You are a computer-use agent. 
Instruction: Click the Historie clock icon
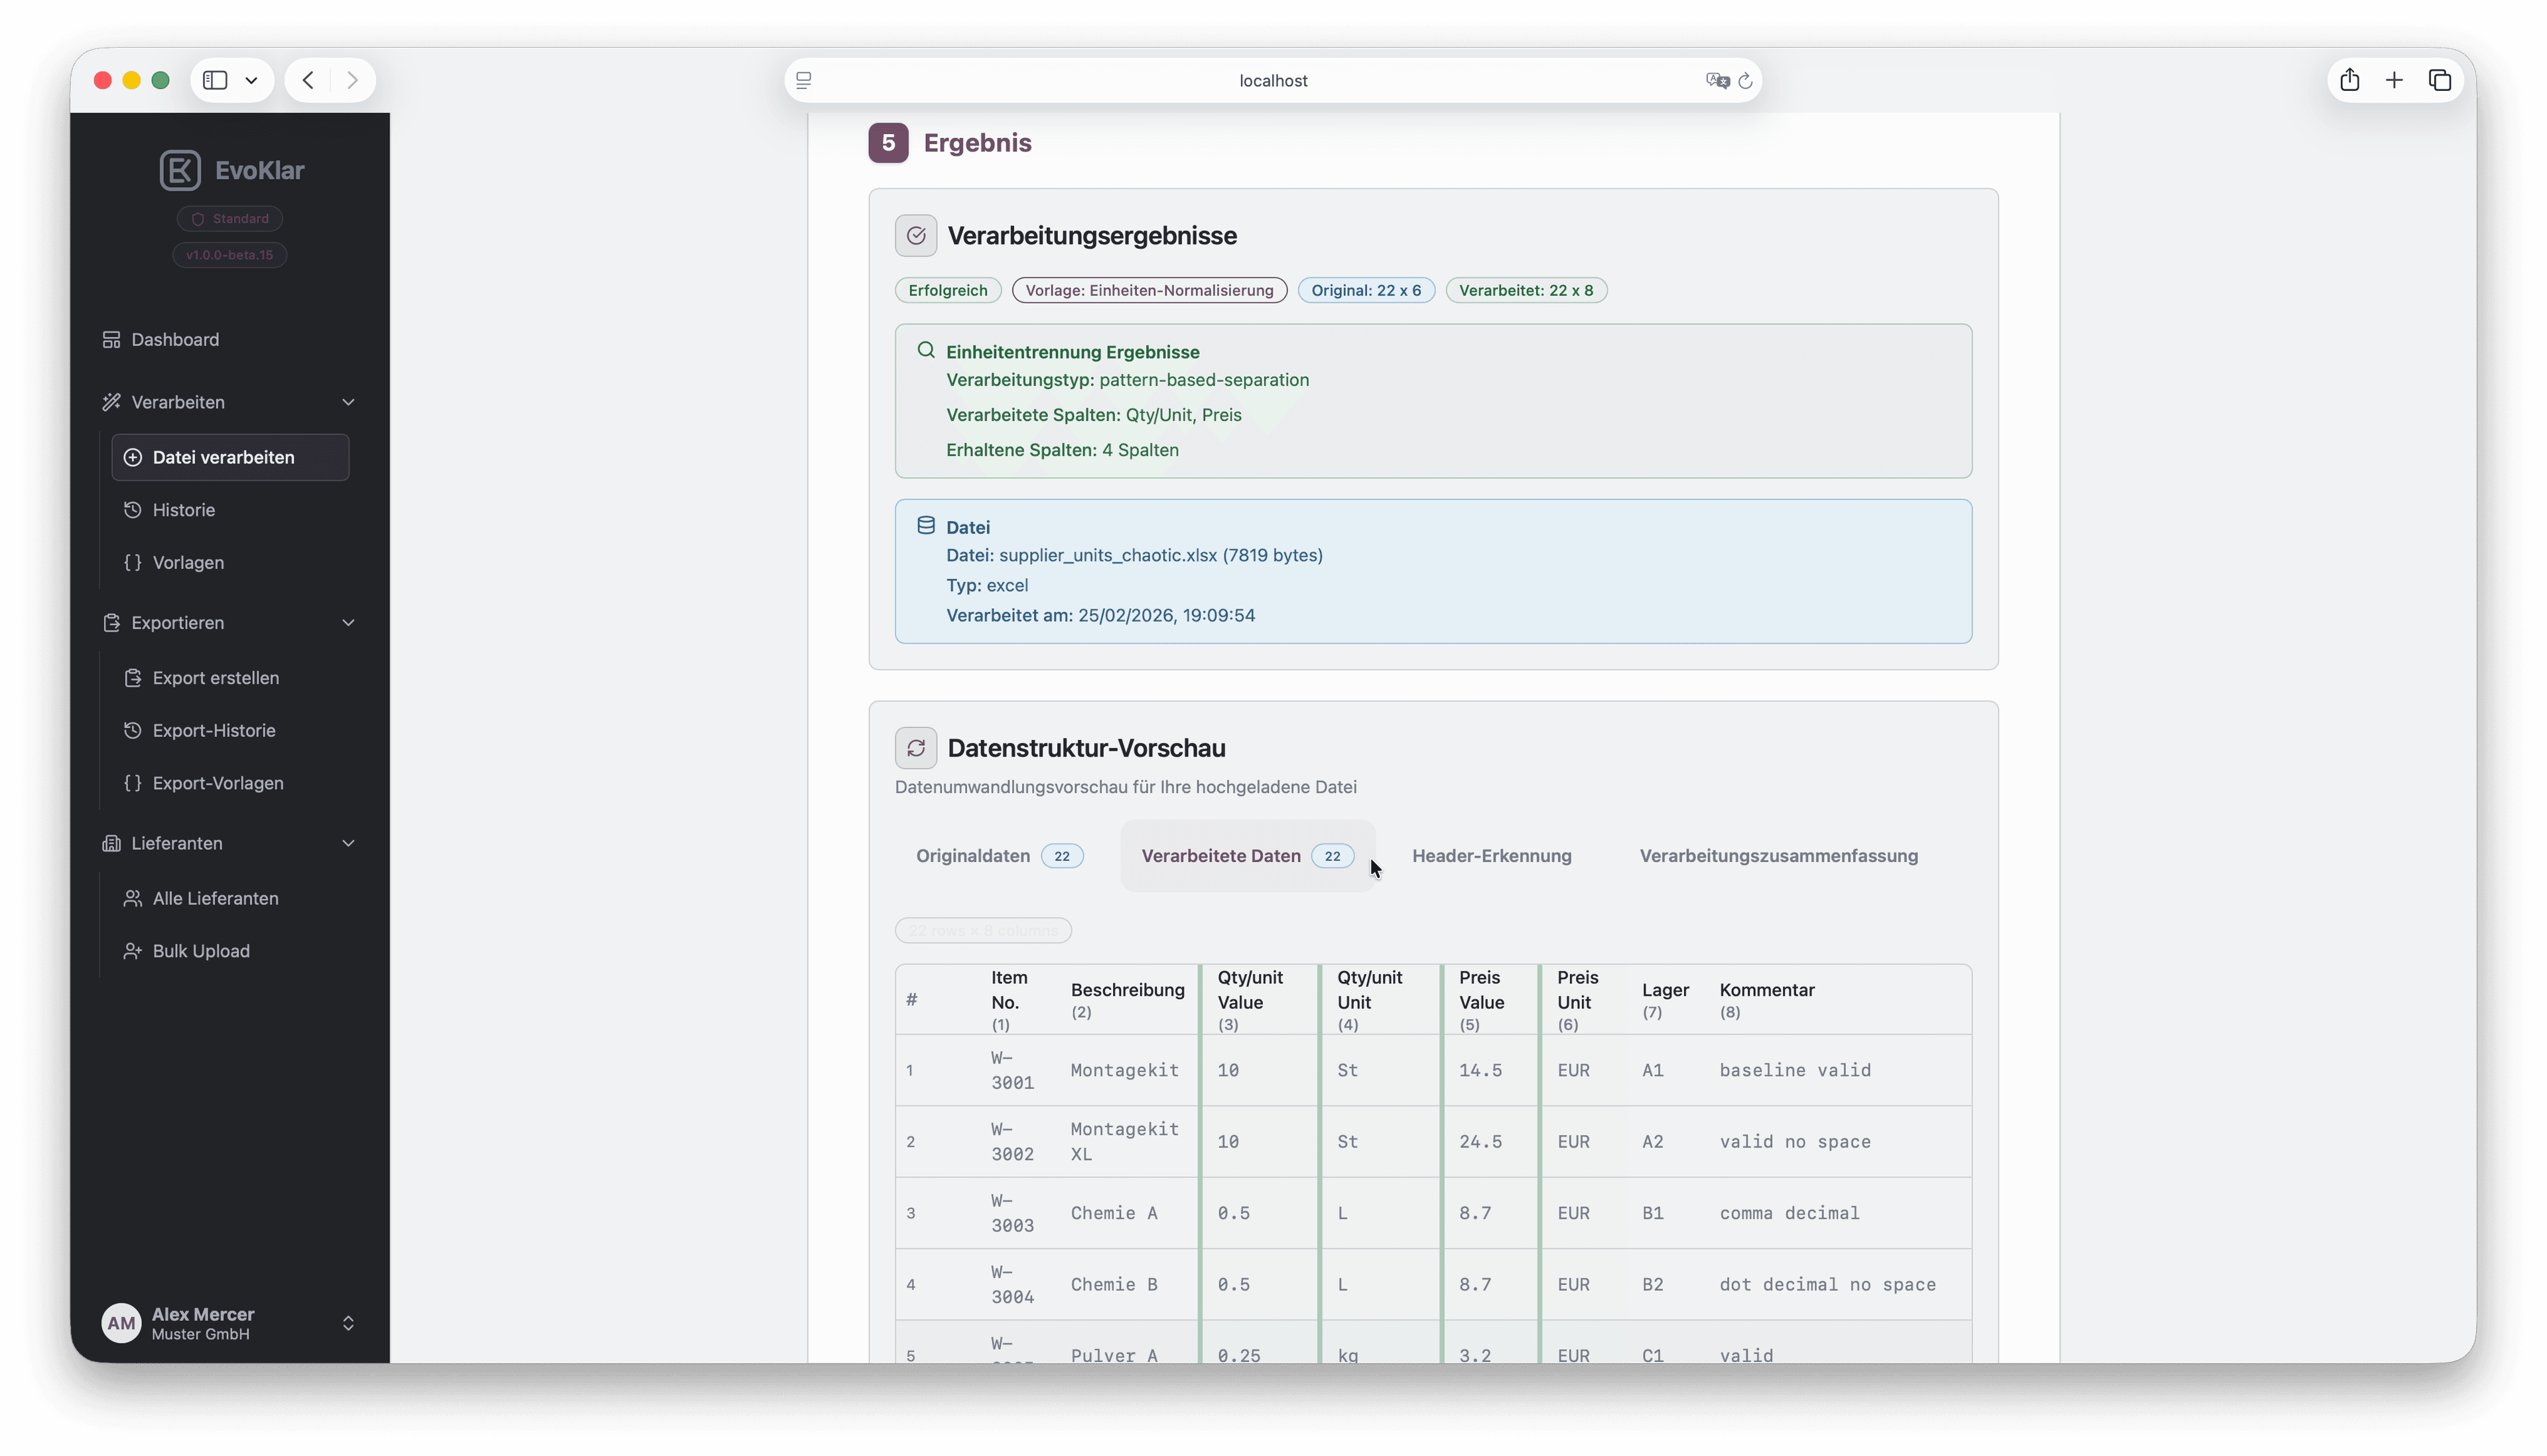coord(133,510)
